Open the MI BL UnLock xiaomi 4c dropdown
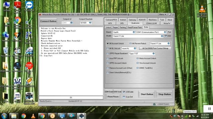The image size is (213, 119). (135, 49)
